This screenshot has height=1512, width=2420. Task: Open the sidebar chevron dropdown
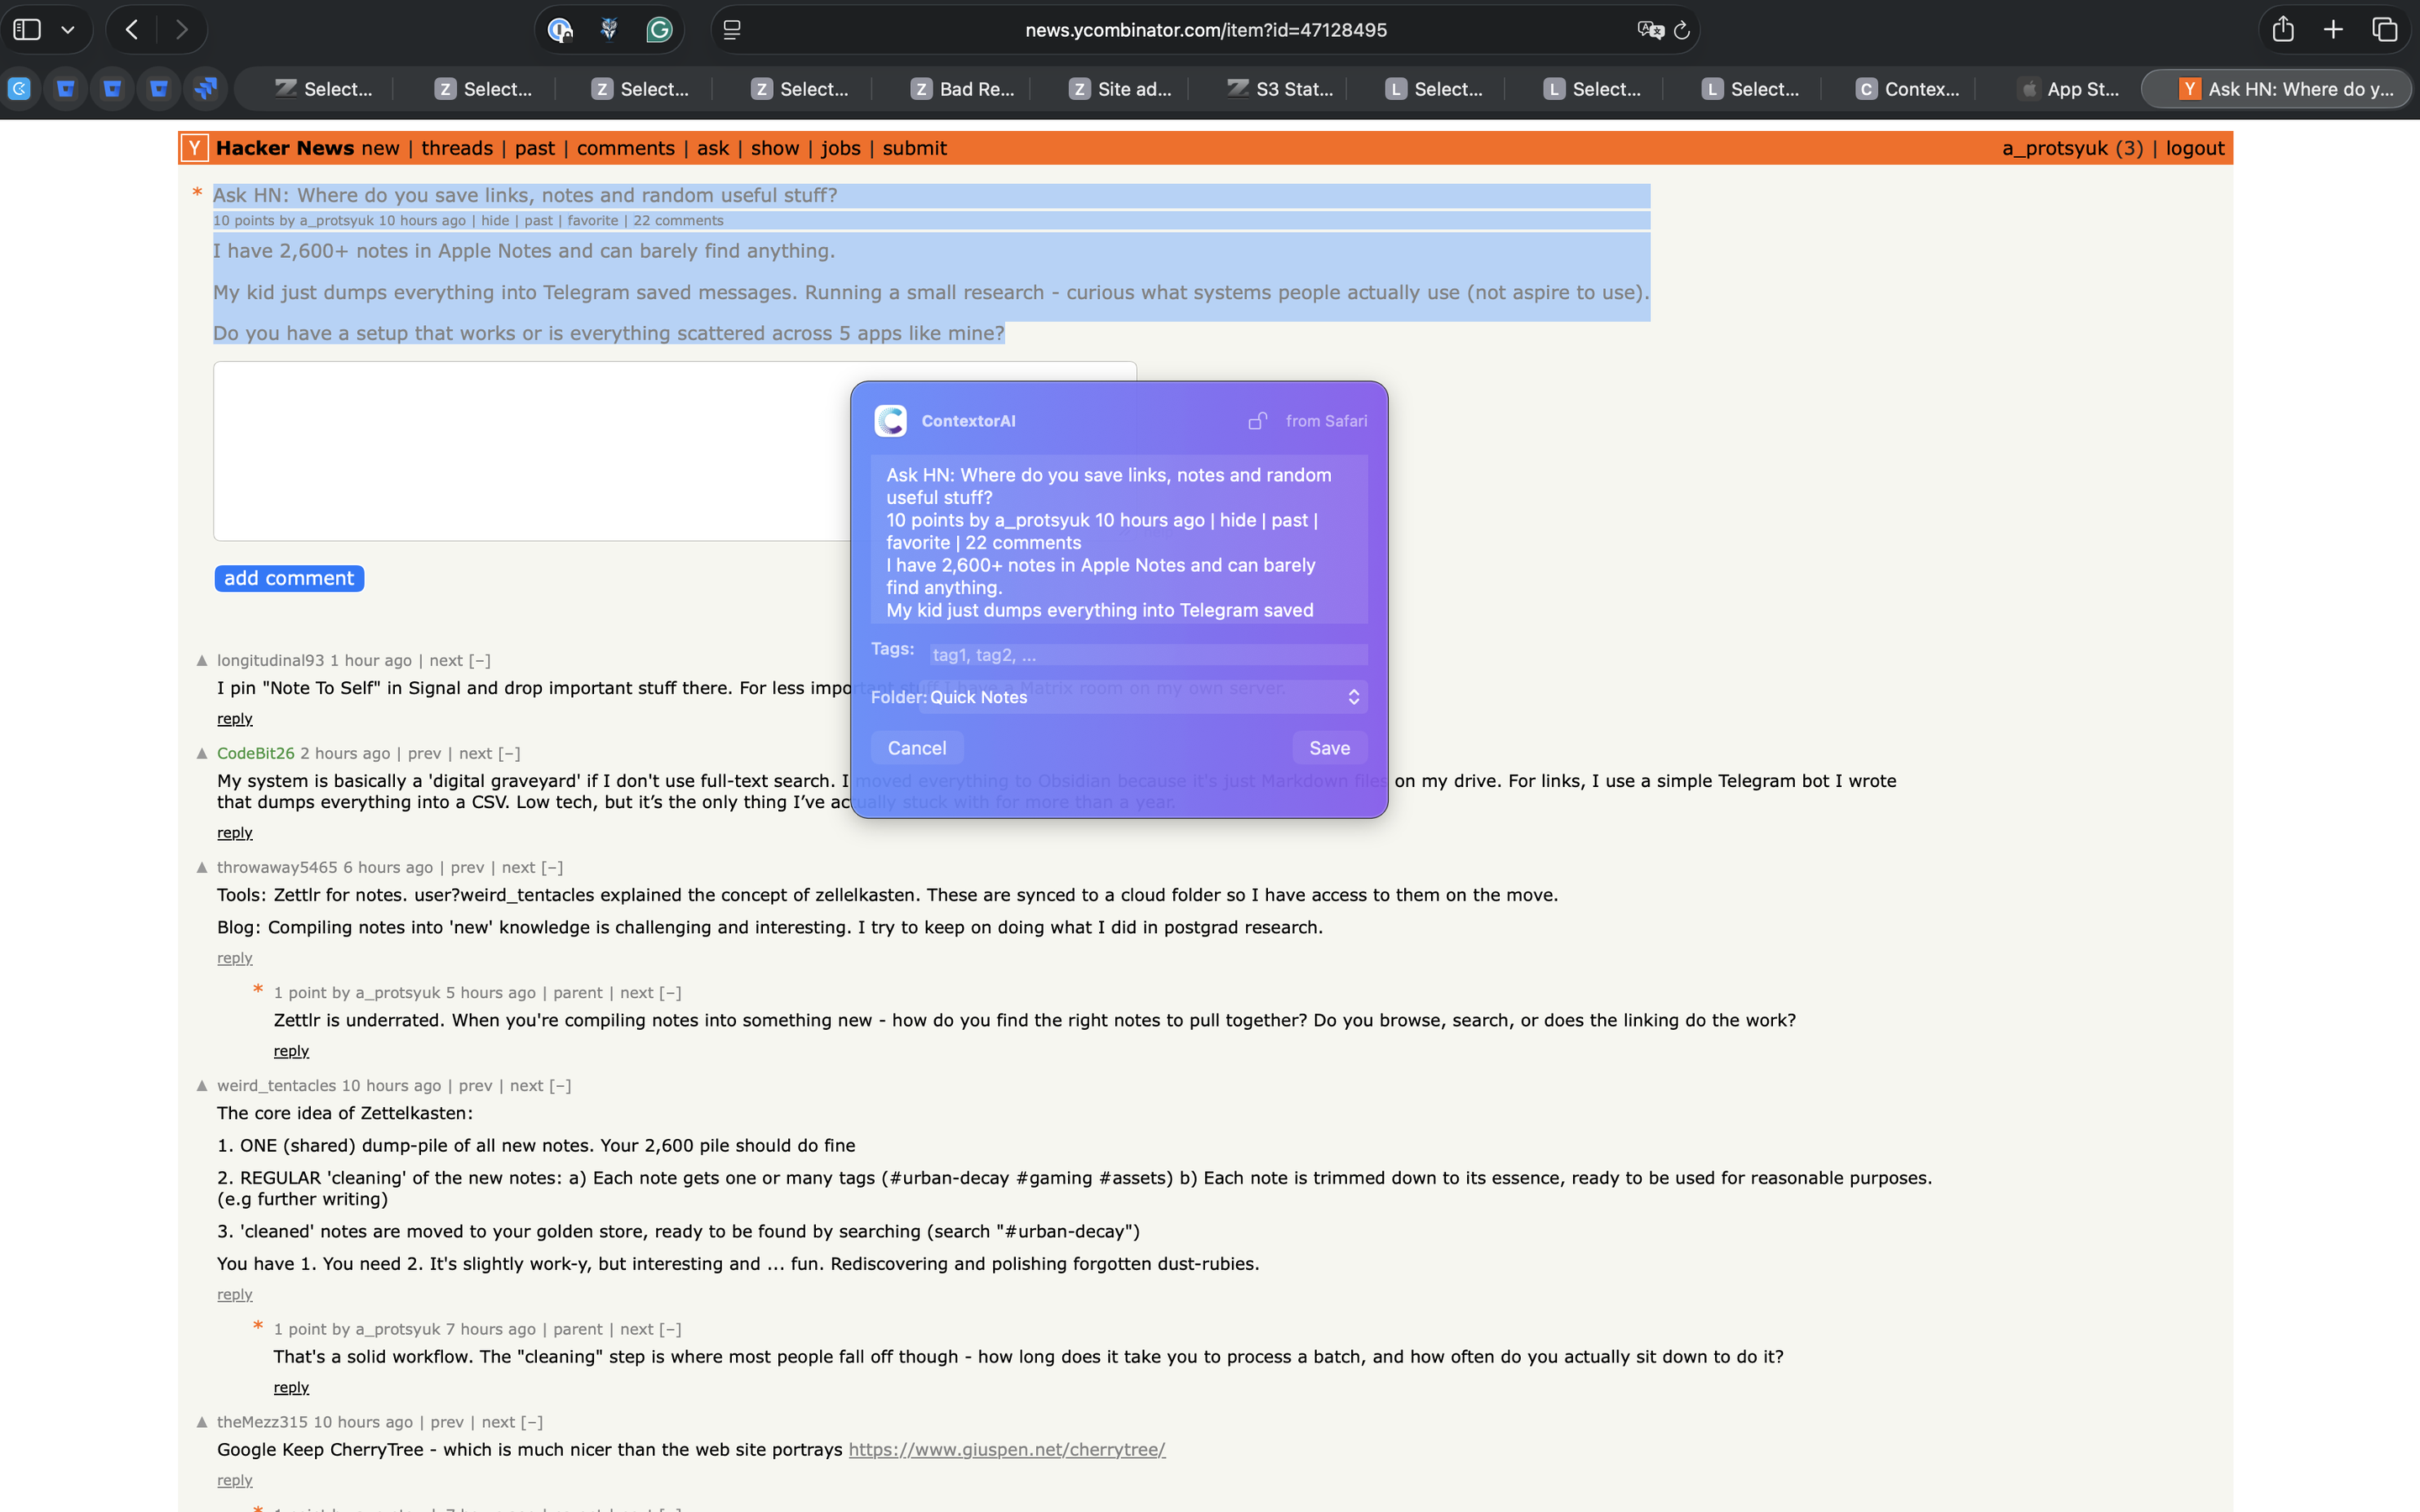point(68,29)
